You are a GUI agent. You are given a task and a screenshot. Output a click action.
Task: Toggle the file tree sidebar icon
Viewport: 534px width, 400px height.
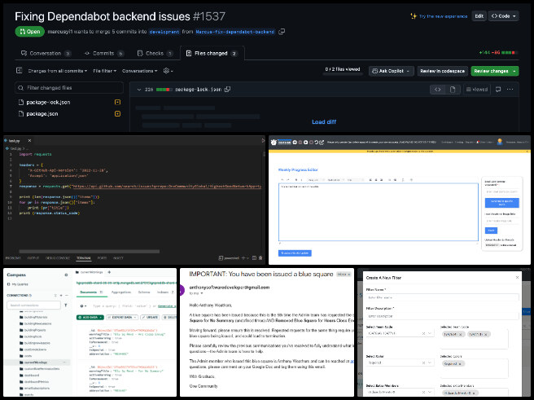pos(19,71)
